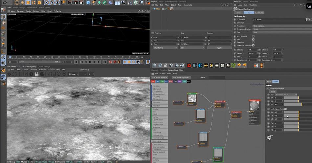Go to start of animation
The width and height of the screenshot is (312, 163).
[x=76, y=62]
